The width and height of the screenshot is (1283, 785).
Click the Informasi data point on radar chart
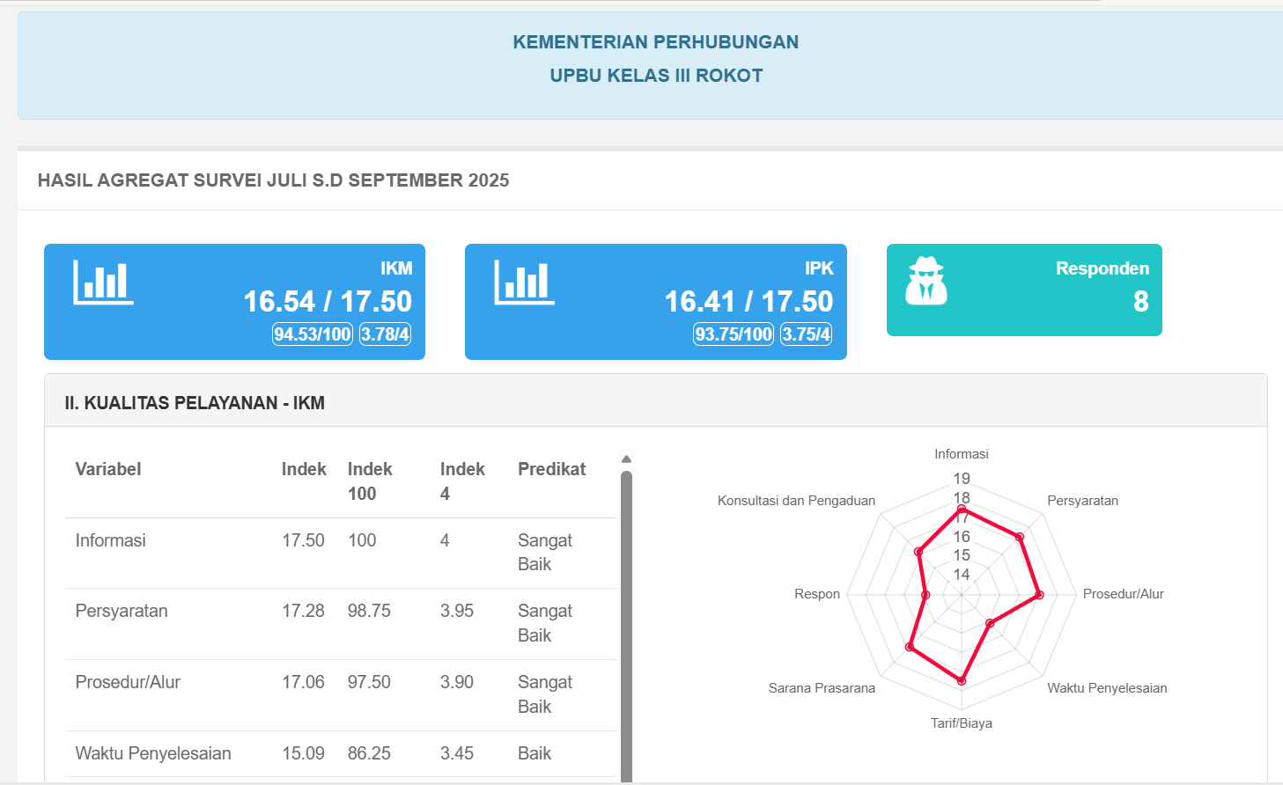[962, 510]
